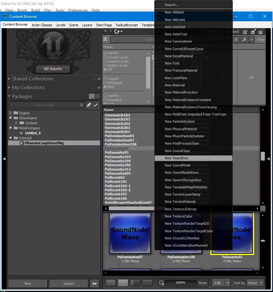
Task: Switch packages to tree view icon
Action: [92, 96]
